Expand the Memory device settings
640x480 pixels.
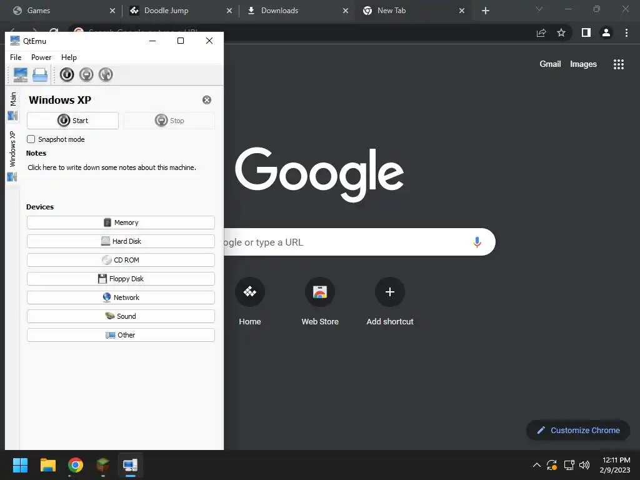121,222
